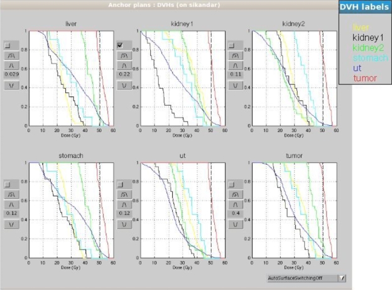Check the liver plot checkbox

pyautogui.click(x=8, y=45)
